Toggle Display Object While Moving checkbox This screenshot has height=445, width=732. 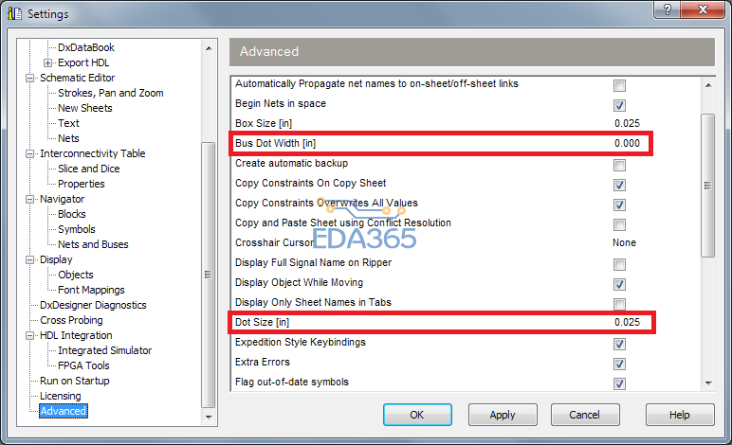[x=619, y=283]
